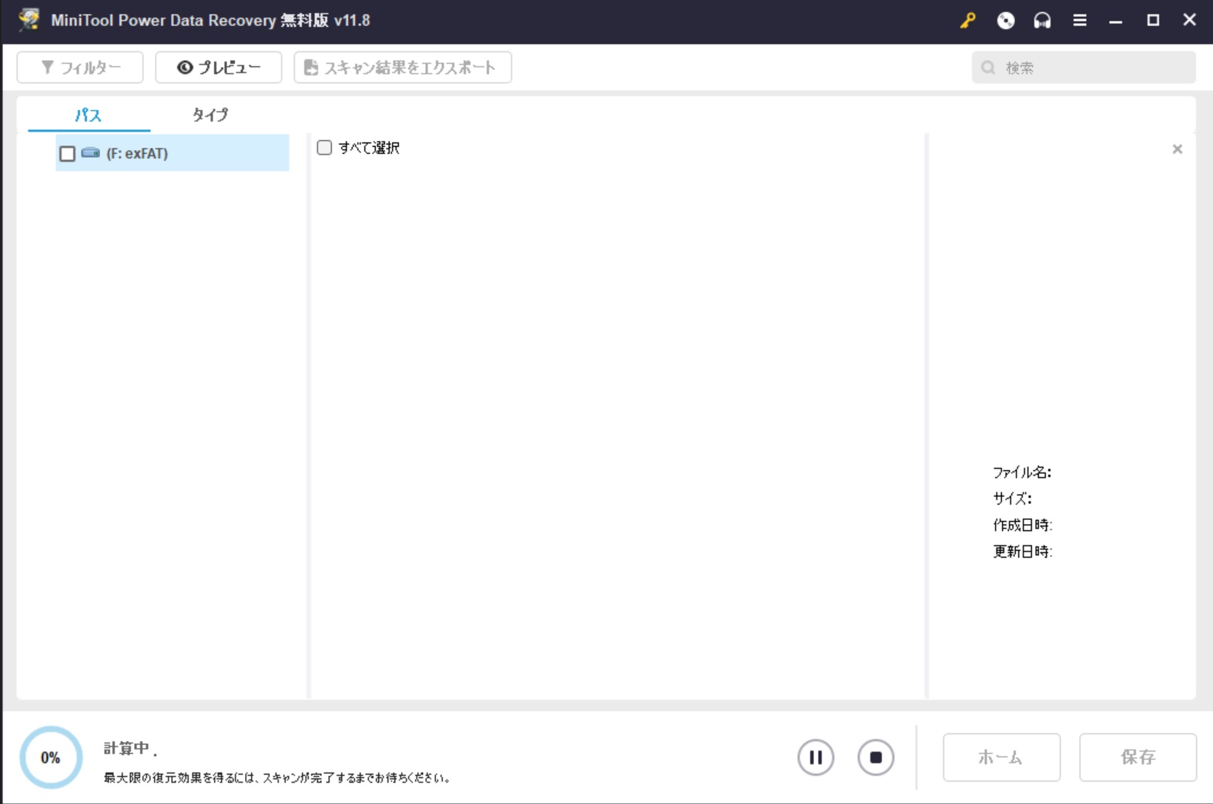Select the (F: exFAT) tree item
The width and height of the screenshot is (1213, 804).
pos(173,153)
